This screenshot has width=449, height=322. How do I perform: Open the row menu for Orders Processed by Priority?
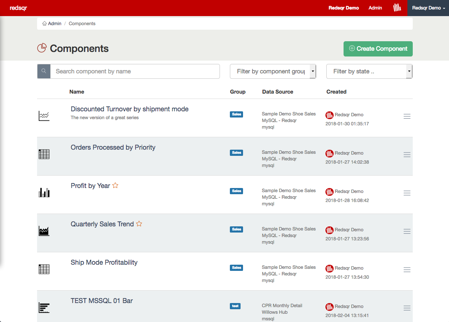pyautogui.click(x=407, y=155)
